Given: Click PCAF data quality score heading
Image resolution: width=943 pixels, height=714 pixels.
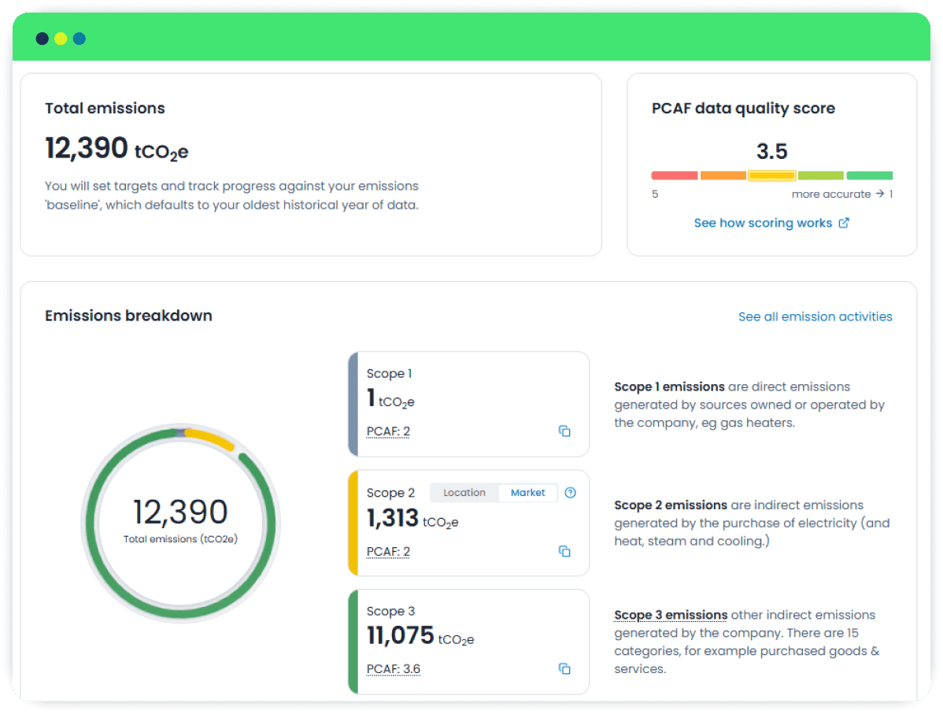Looking at the screenshot, I should coord(743,109).
